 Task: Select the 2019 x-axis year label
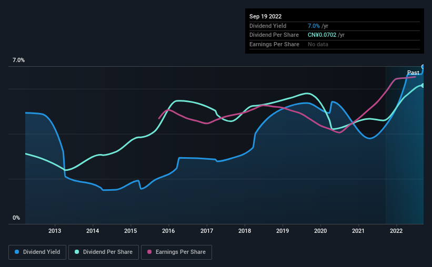pos(283,231)
